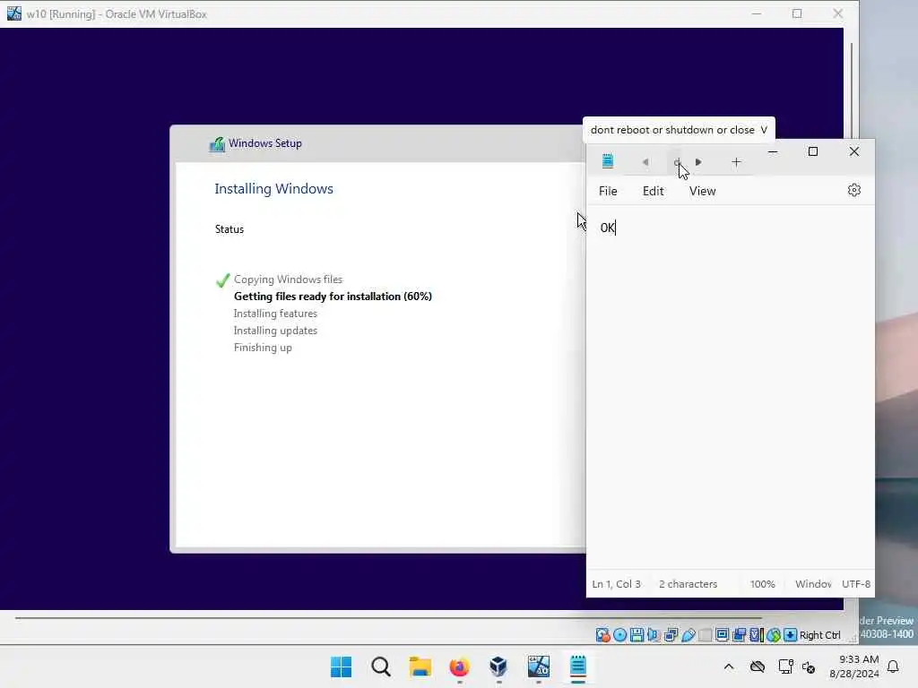The width and height of the screenshot is (918, 688).
Task: Minimize the w10 VirtualBox VM window
Action: (757, 13)
